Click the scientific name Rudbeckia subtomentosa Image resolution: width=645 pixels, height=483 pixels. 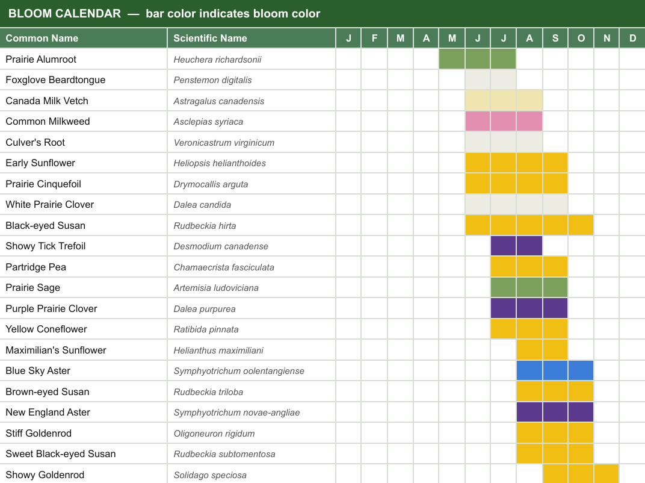click(x=224, y=454)
